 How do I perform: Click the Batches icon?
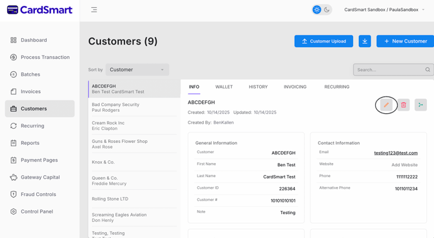point(14,74)
